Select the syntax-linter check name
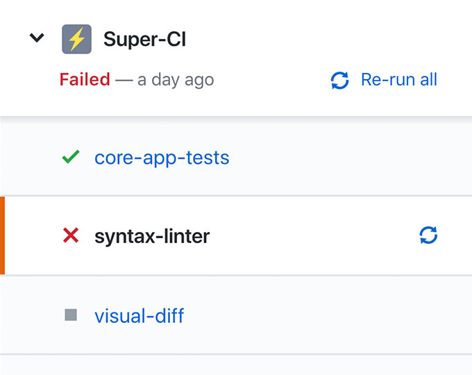472x375 pixels. (x=152, y=236)
